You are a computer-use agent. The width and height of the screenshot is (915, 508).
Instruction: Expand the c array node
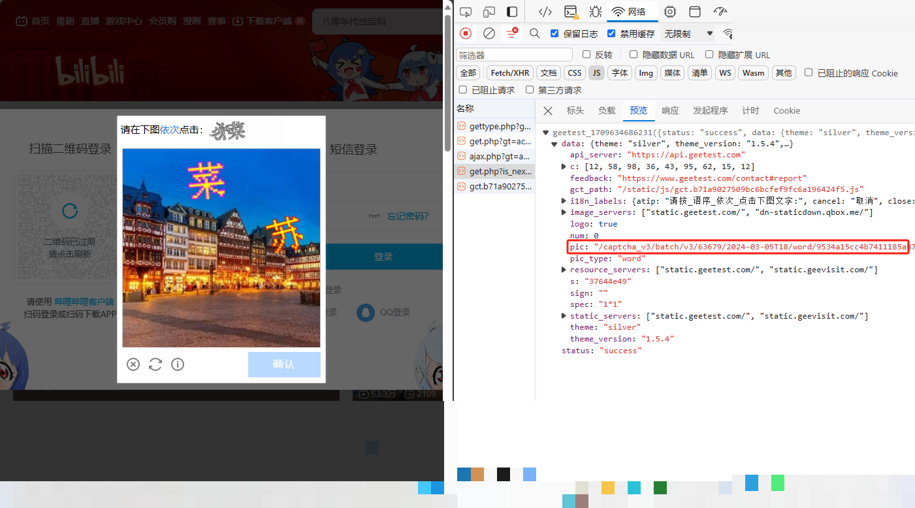(x=564, y=167)
